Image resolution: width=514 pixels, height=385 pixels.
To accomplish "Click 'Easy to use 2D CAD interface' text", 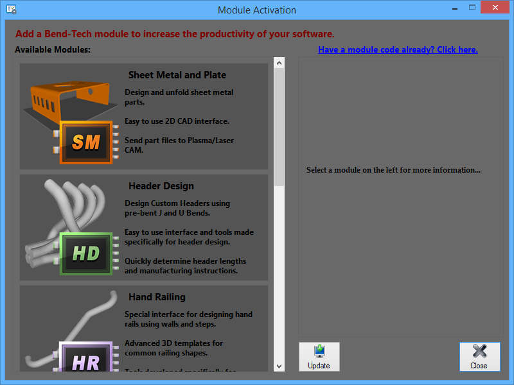I will tap(177, 121).
